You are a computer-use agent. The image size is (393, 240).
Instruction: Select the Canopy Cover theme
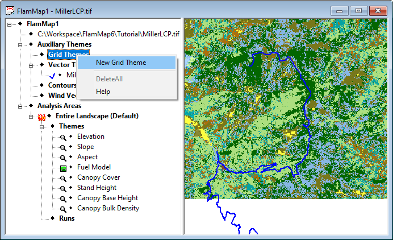pyautogui.click(x=98, y=177)
